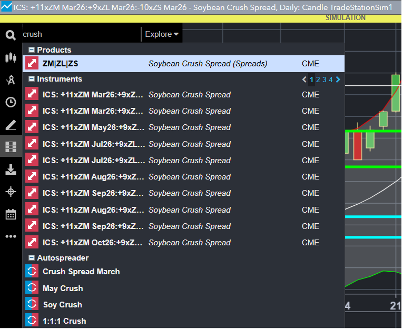
Task: Click the clock time interval icon
Action: point(11,102)
